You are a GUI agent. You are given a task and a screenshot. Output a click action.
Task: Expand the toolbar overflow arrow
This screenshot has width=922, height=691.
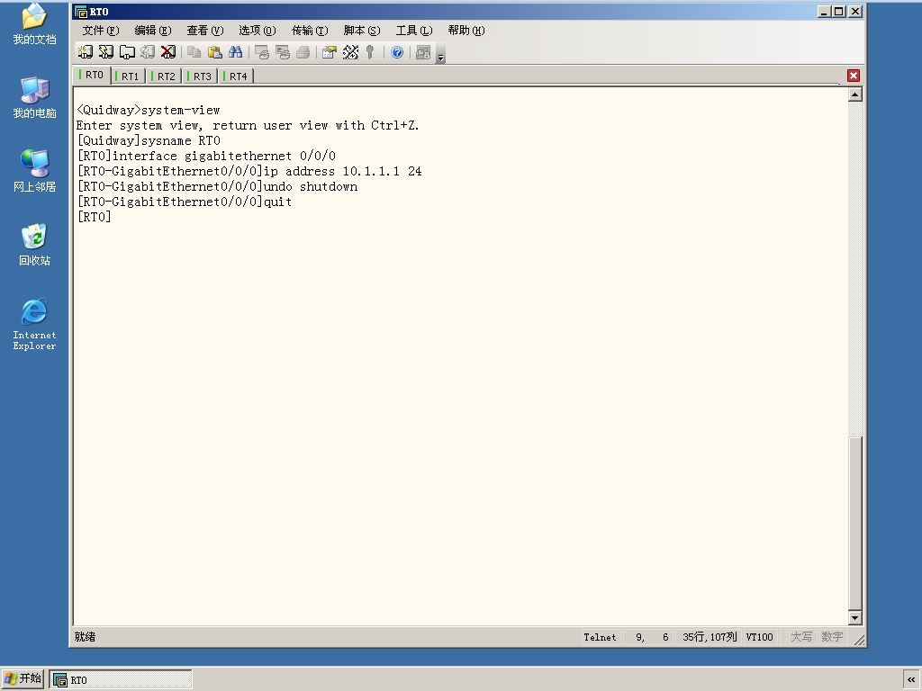click(x=440, y=57)
